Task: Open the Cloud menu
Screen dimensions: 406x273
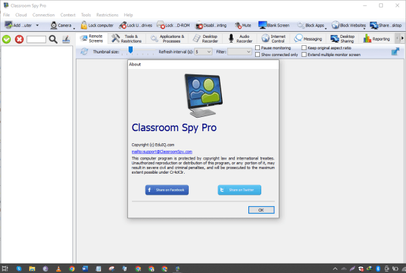Action: point(21,15)
